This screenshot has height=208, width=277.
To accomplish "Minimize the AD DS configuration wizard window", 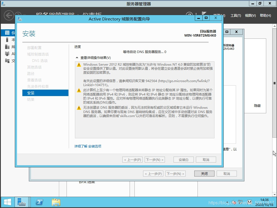I will 199,18.
